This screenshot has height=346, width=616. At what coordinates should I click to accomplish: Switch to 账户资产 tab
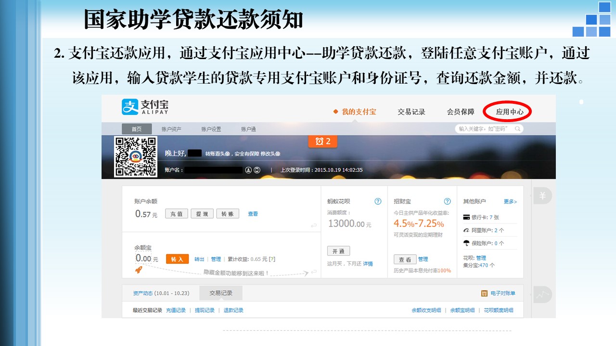click(x=171, y=129)
